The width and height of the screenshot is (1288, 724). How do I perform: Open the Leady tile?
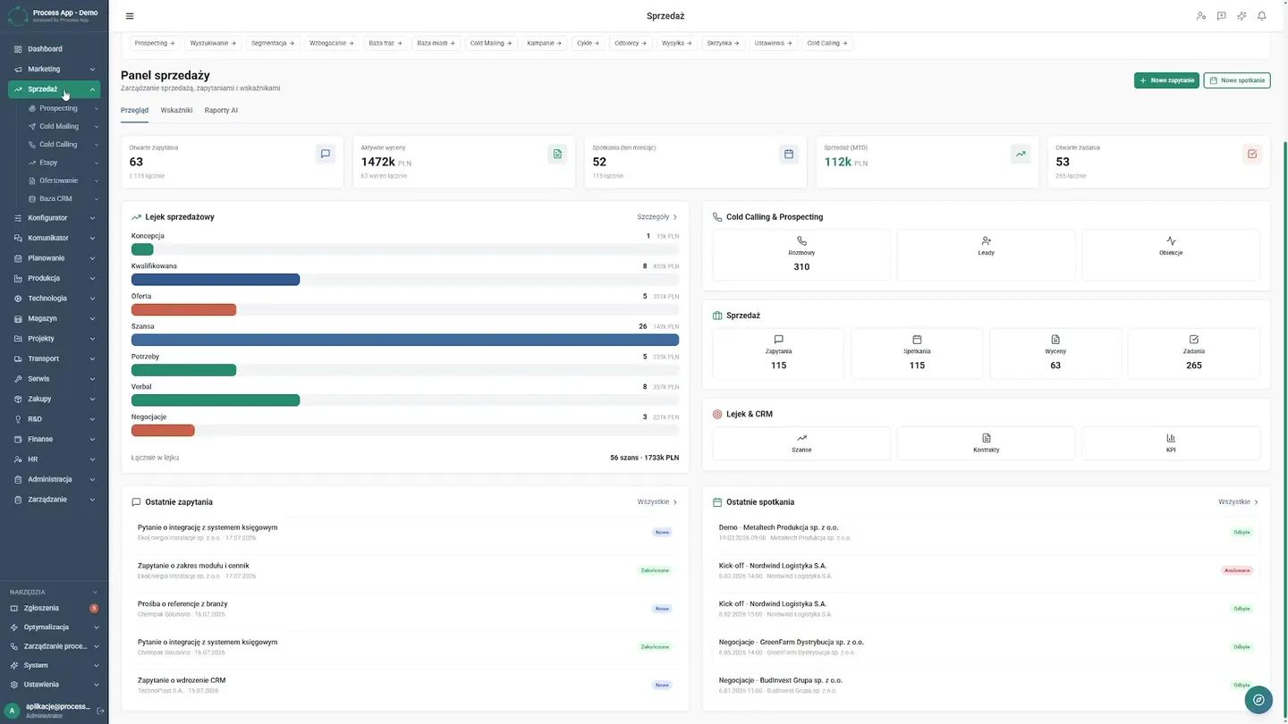986,255
